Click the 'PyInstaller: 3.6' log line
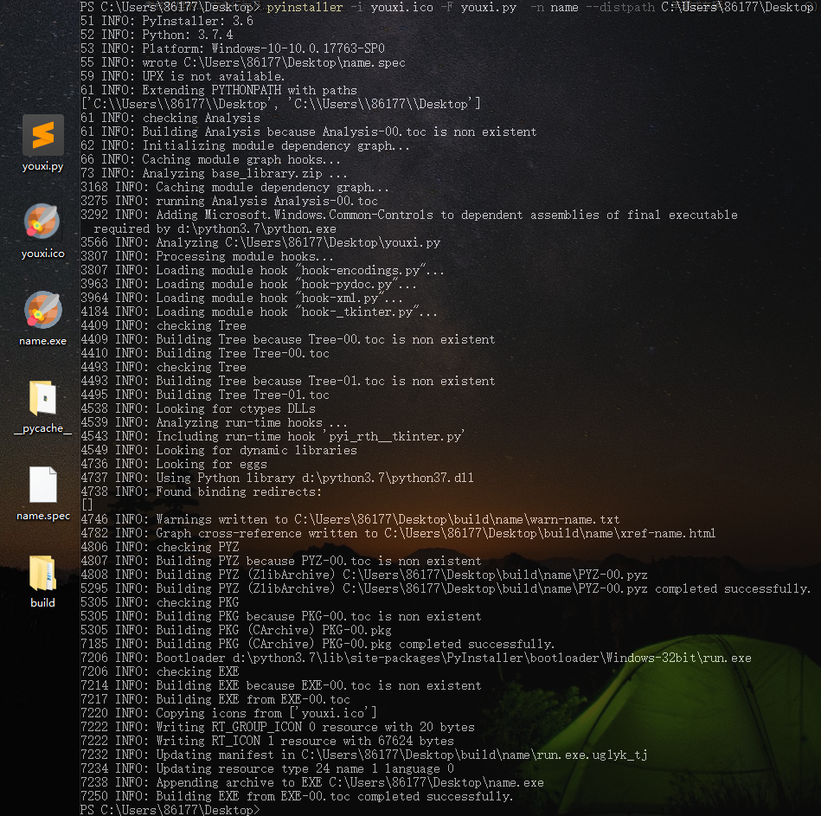 [x=166, y=21]
